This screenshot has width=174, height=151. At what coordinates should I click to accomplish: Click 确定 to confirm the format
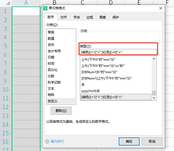coord(129,141)
